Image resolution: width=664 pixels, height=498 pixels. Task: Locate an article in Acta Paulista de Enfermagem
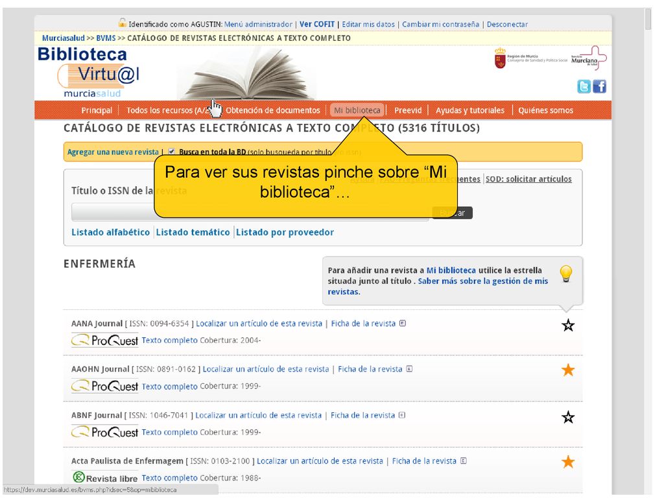(x=320, y=461)
